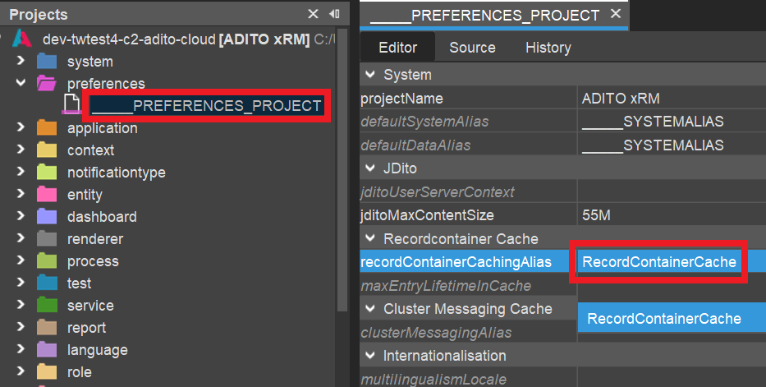Click the purple language folder icon

click(47, 350)
